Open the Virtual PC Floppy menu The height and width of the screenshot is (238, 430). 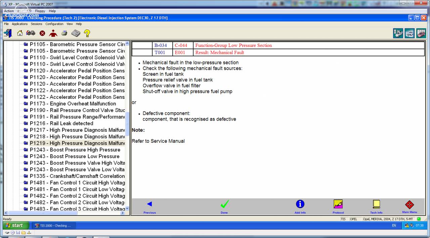(40, 11)
